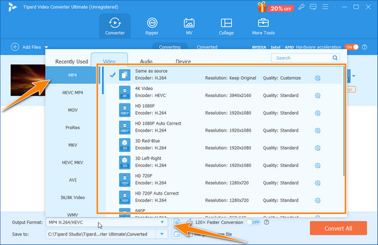Select the 3D Red-Blue preset icon
The height and width of the screenshot is (245, 378).
point(125,145)
